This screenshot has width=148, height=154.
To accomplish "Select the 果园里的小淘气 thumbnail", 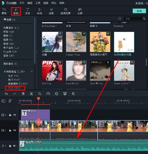I will 100,42.
